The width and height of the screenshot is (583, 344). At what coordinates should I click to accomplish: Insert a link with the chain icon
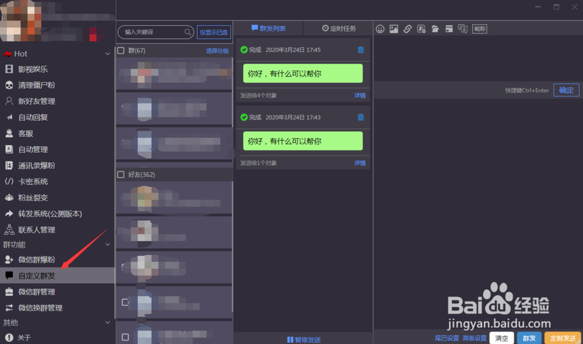pyautogui.click(x=408, y=29)
